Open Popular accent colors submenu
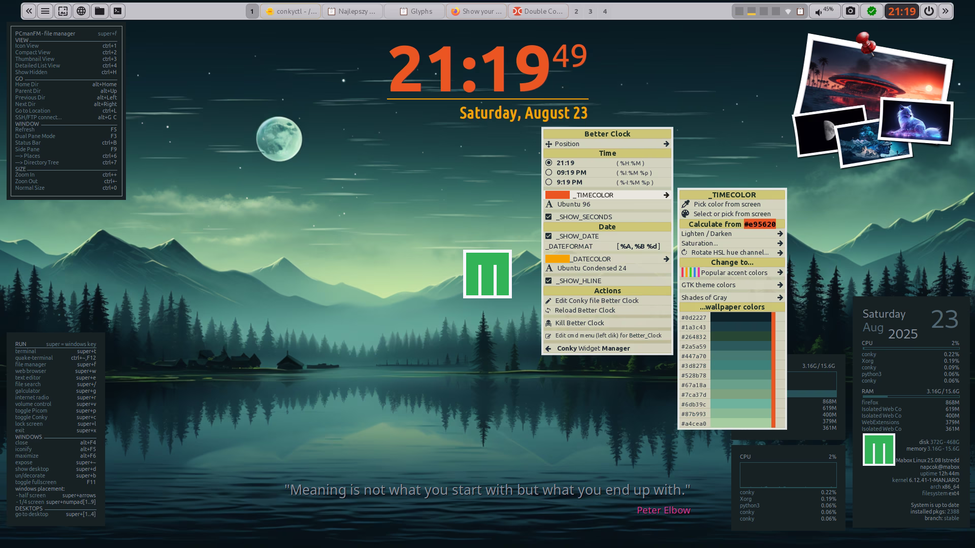The image size is (975, 548). (x=733, y=272)
